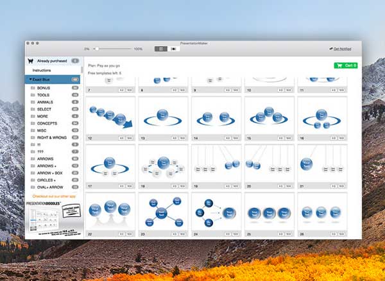385x281 pixels.
Task: Select template 21 large pendulum ball thumbnail
Action: 322,164
